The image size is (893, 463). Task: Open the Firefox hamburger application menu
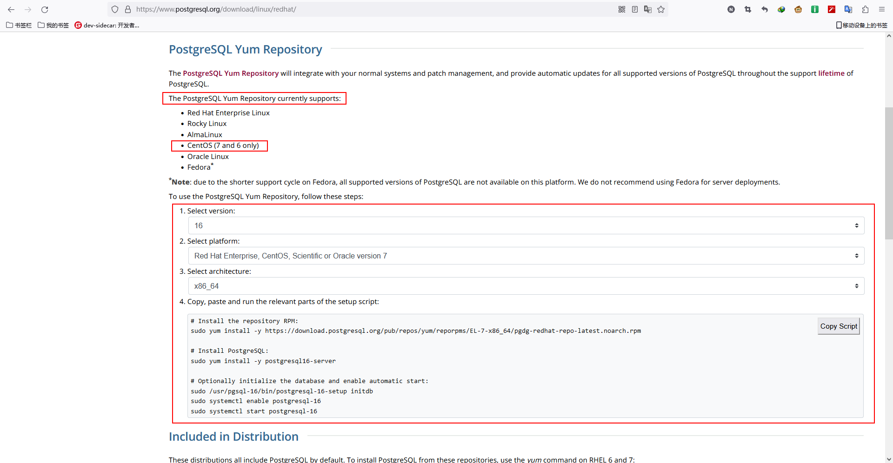pos(882,9)
